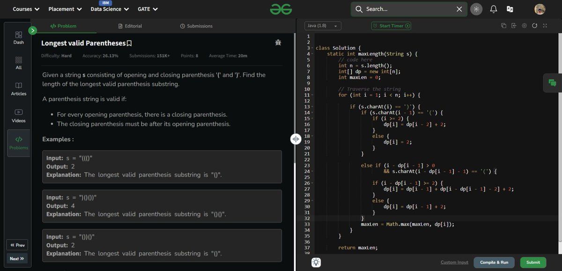The width and height of the screenshot is (562, 271).
Task: Open Custom Input link
Action: click(x=454, y=263)
